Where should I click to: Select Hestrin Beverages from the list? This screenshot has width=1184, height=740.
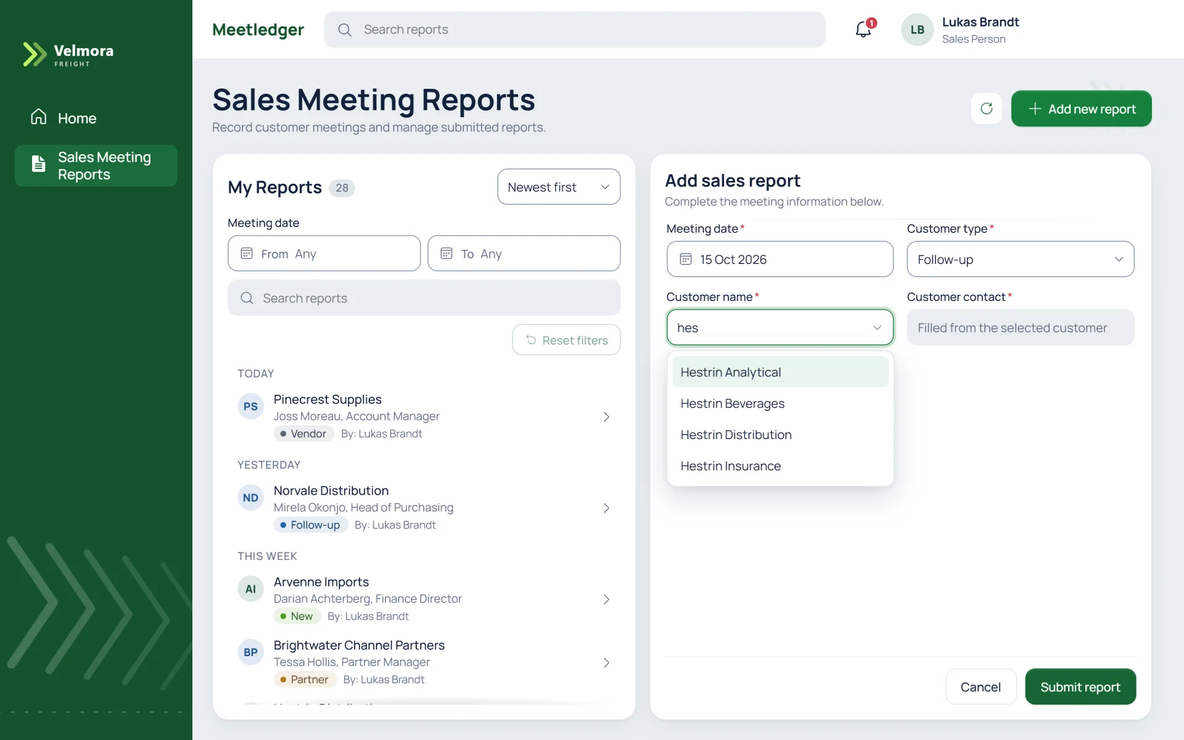tap(780, 403)
